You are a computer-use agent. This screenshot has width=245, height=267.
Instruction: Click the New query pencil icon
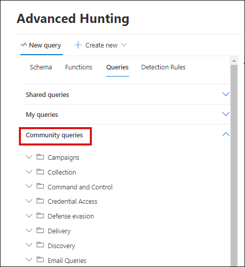point(24,45)
